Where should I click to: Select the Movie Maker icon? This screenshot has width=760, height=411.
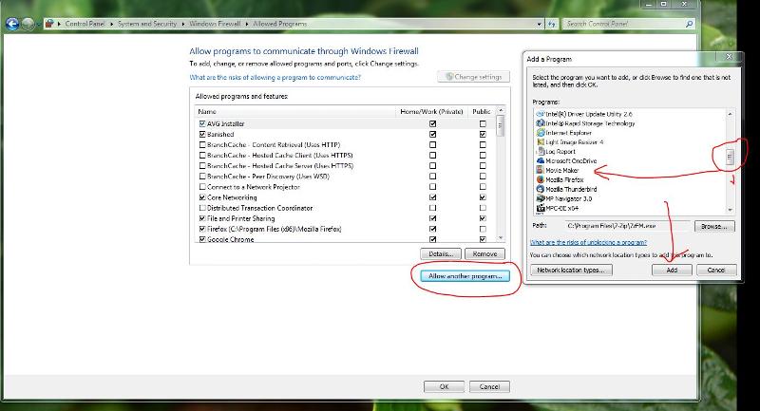[541, 170]
